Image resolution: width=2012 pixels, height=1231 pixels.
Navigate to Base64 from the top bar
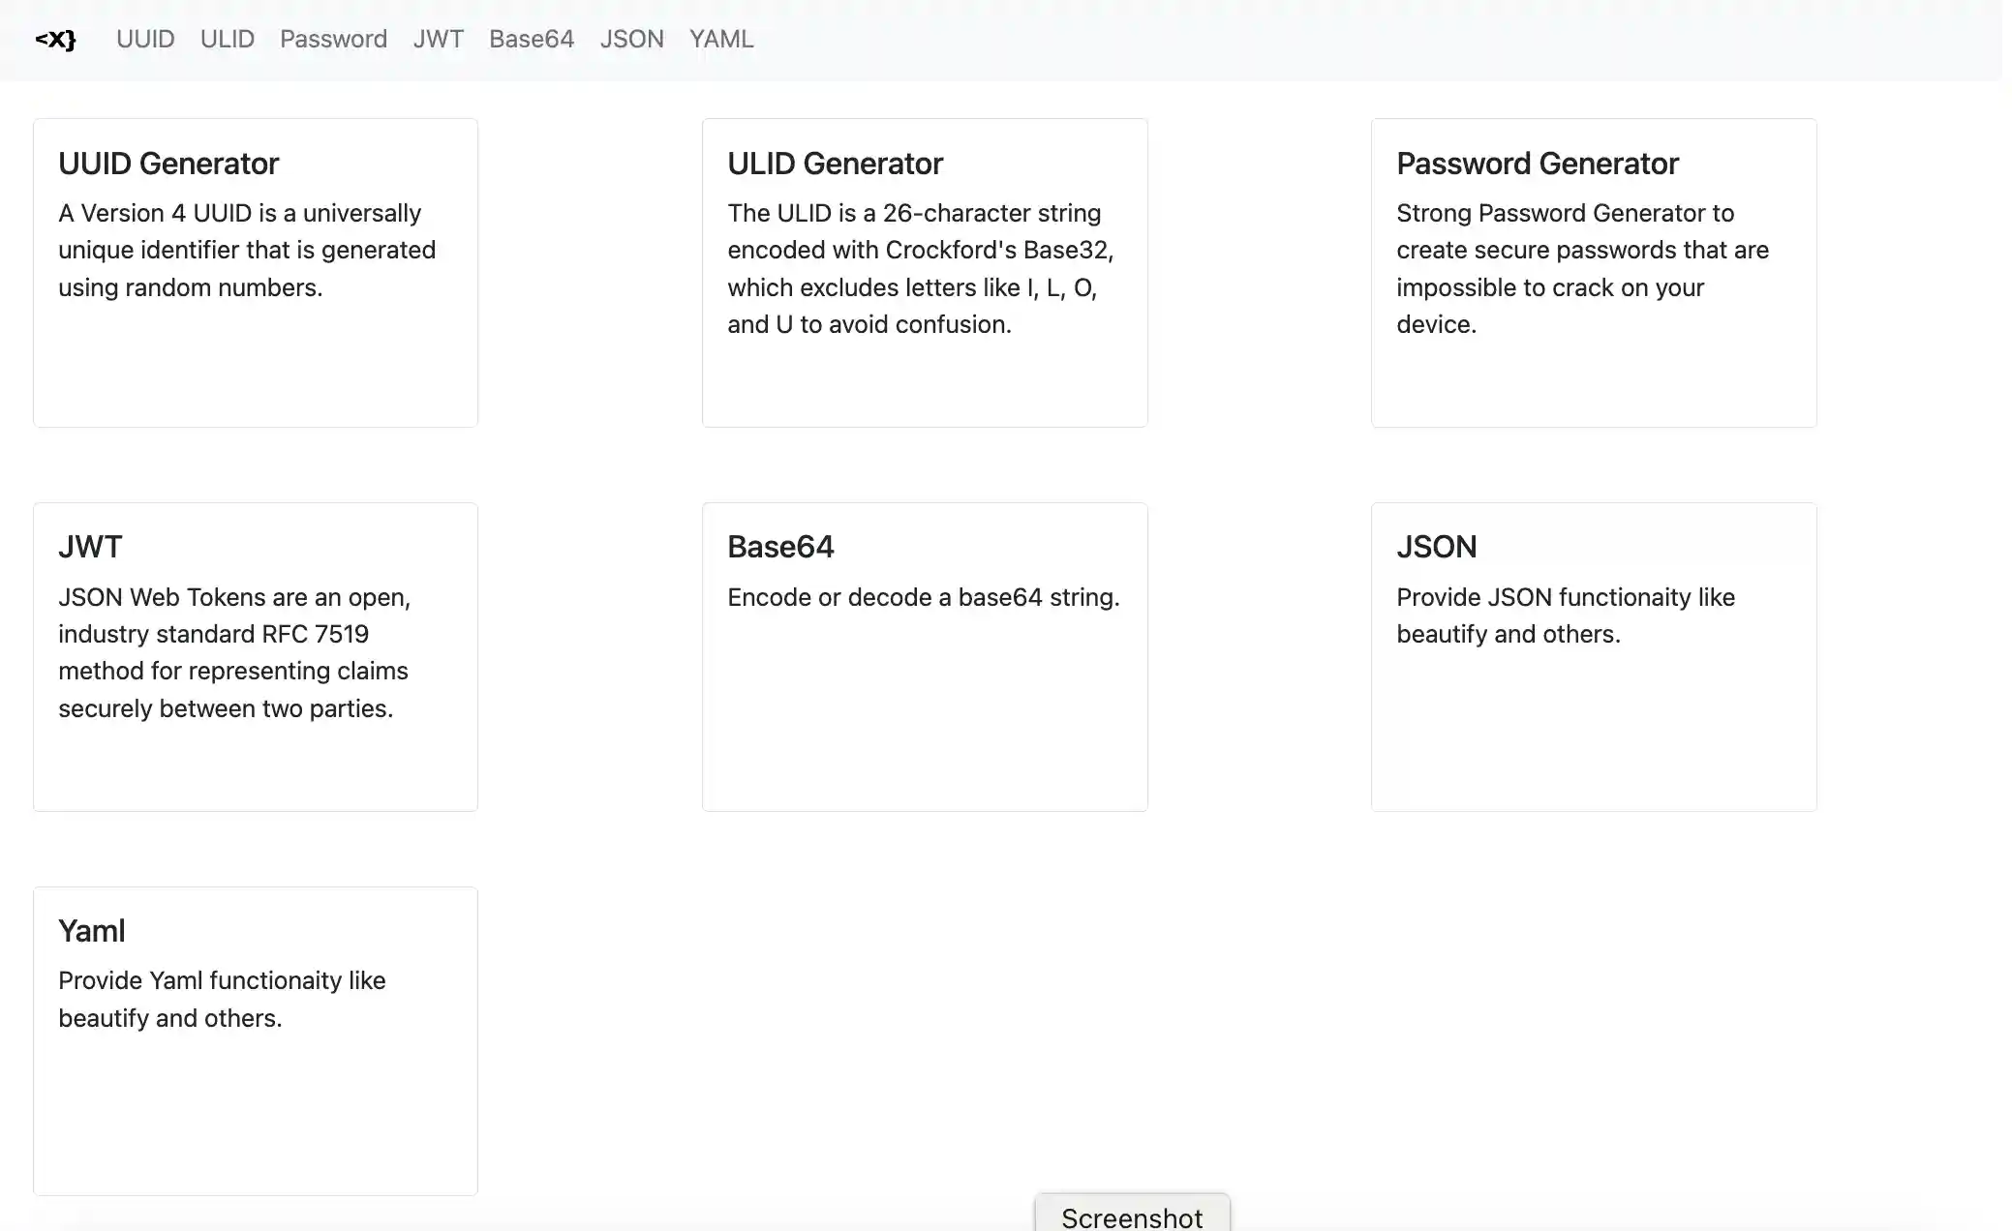click(x=531, y=40)
